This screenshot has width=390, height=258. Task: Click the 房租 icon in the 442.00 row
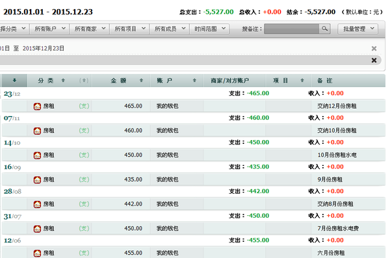coord(37,204)
